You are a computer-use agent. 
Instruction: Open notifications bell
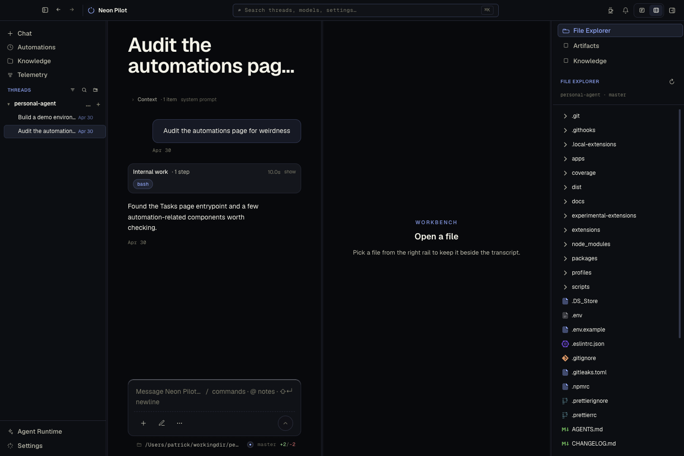tap(626, 10)
